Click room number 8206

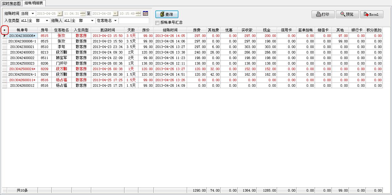tap(45, 63)
